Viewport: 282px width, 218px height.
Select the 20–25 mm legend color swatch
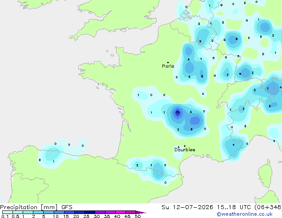(80, 212)
